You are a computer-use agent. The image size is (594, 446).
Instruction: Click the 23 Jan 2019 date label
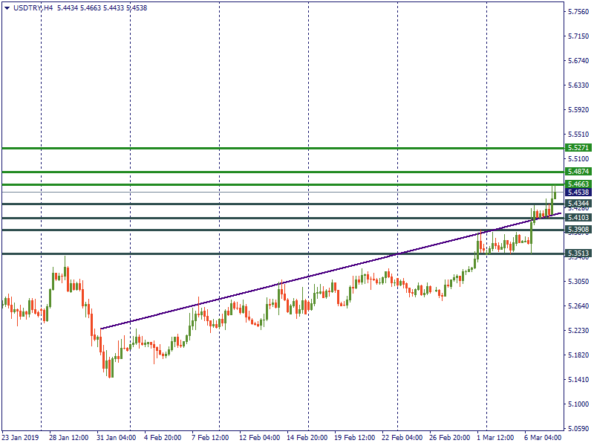(20, 438)
